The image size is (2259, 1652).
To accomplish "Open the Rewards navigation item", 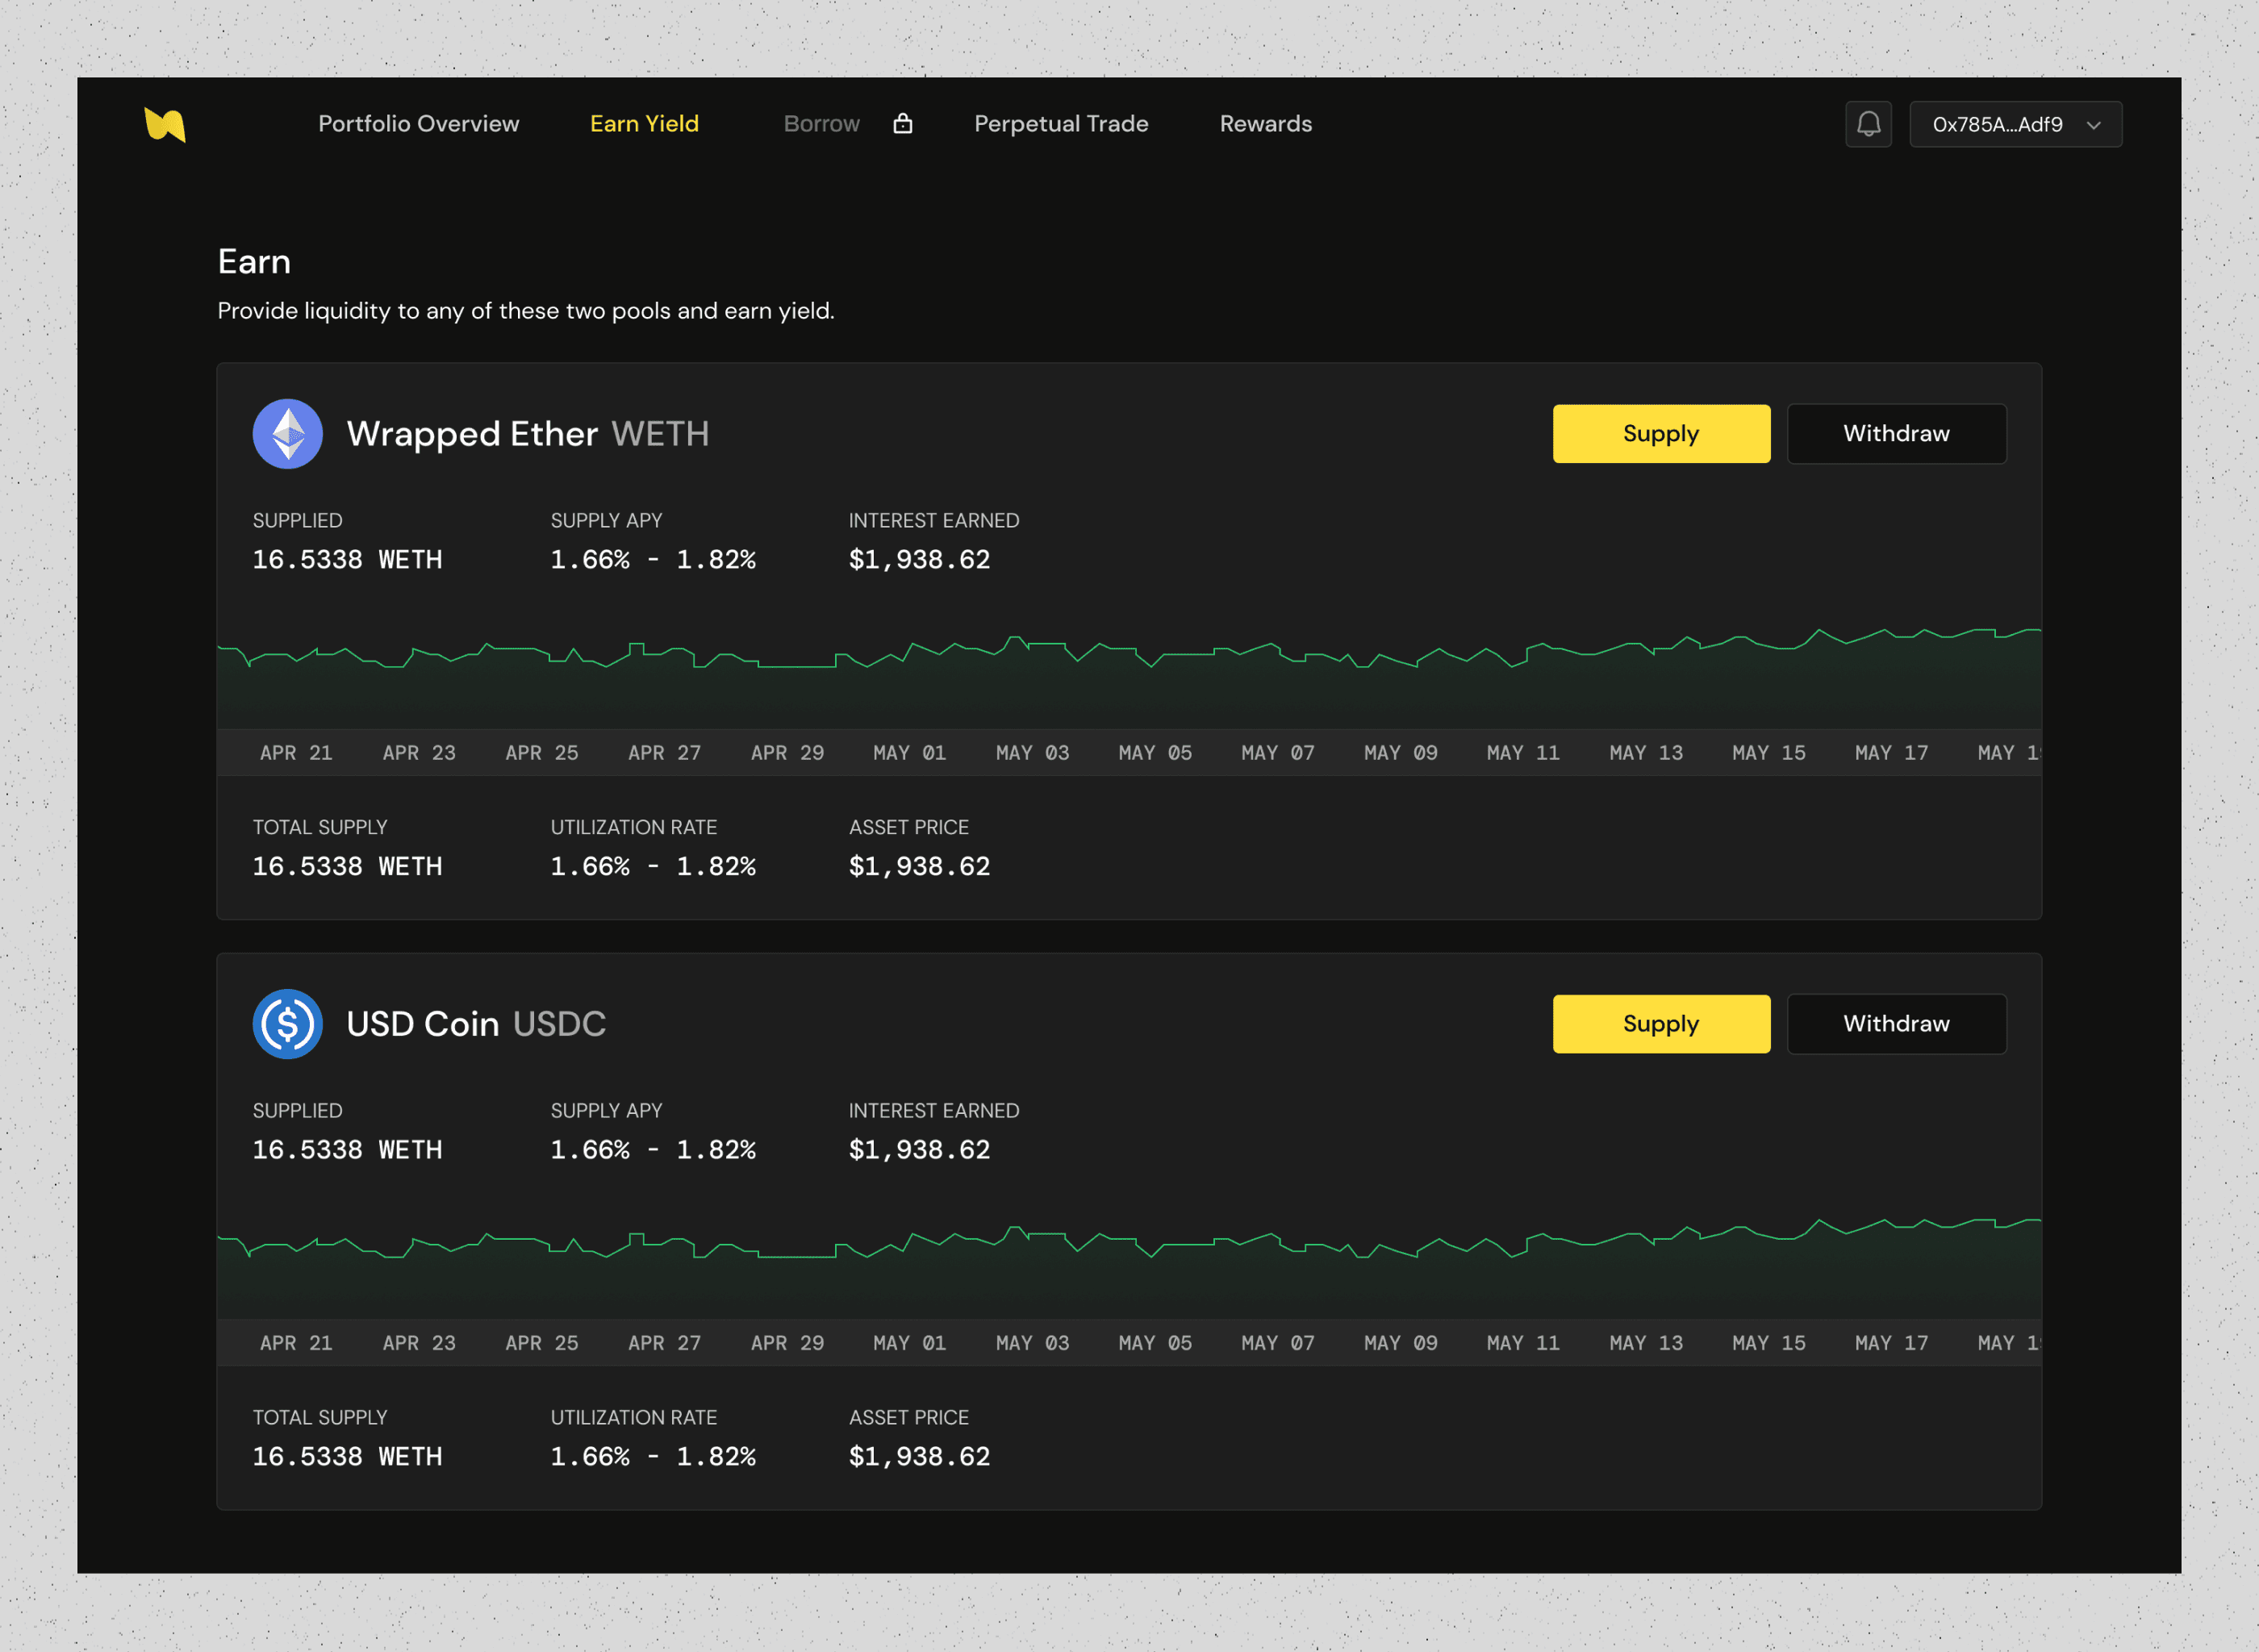I will [x=1265, y=124].
